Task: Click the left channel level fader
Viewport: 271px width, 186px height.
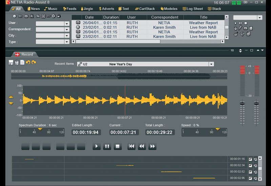Action: point(242,103)
